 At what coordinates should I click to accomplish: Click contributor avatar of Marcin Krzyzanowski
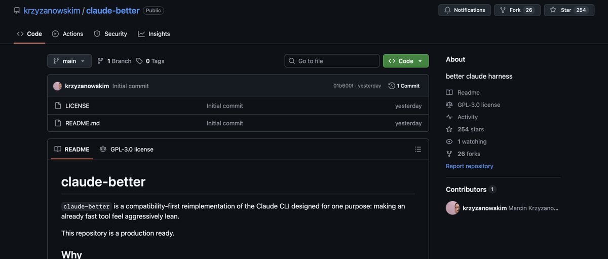coord(452,208)
